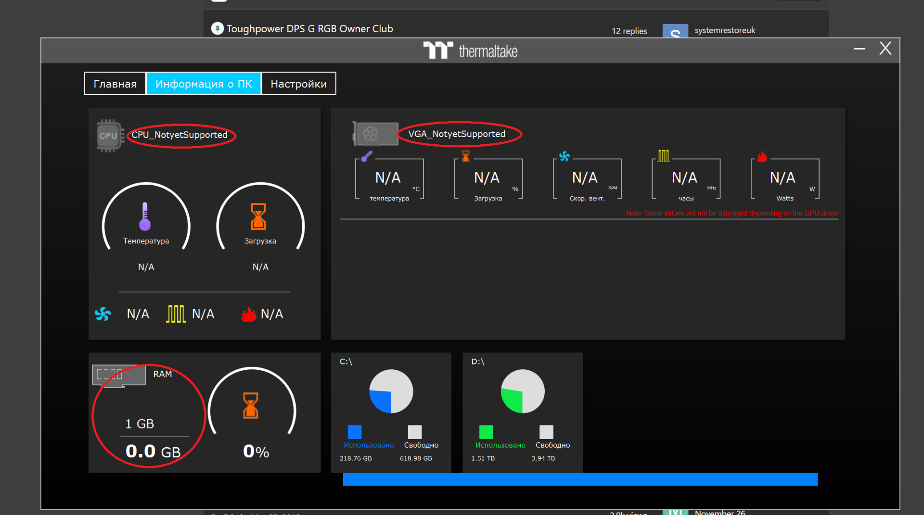Click the GPU Watts flame icon
The width and height of the screenshot is (924, 515).
tap(762, 156)
